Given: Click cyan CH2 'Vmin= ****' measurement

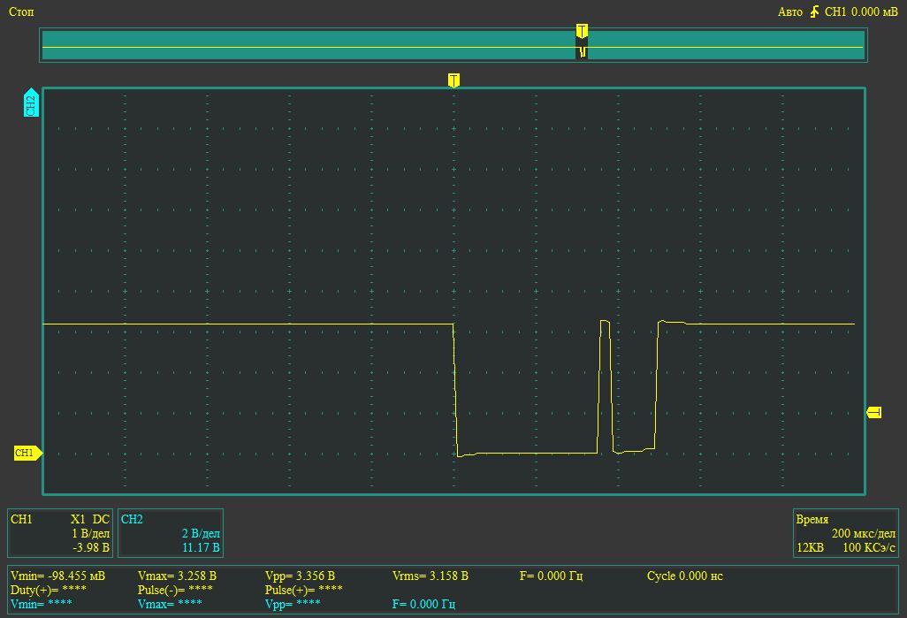Looking at the screenshot, I should (x=41, y=604).
